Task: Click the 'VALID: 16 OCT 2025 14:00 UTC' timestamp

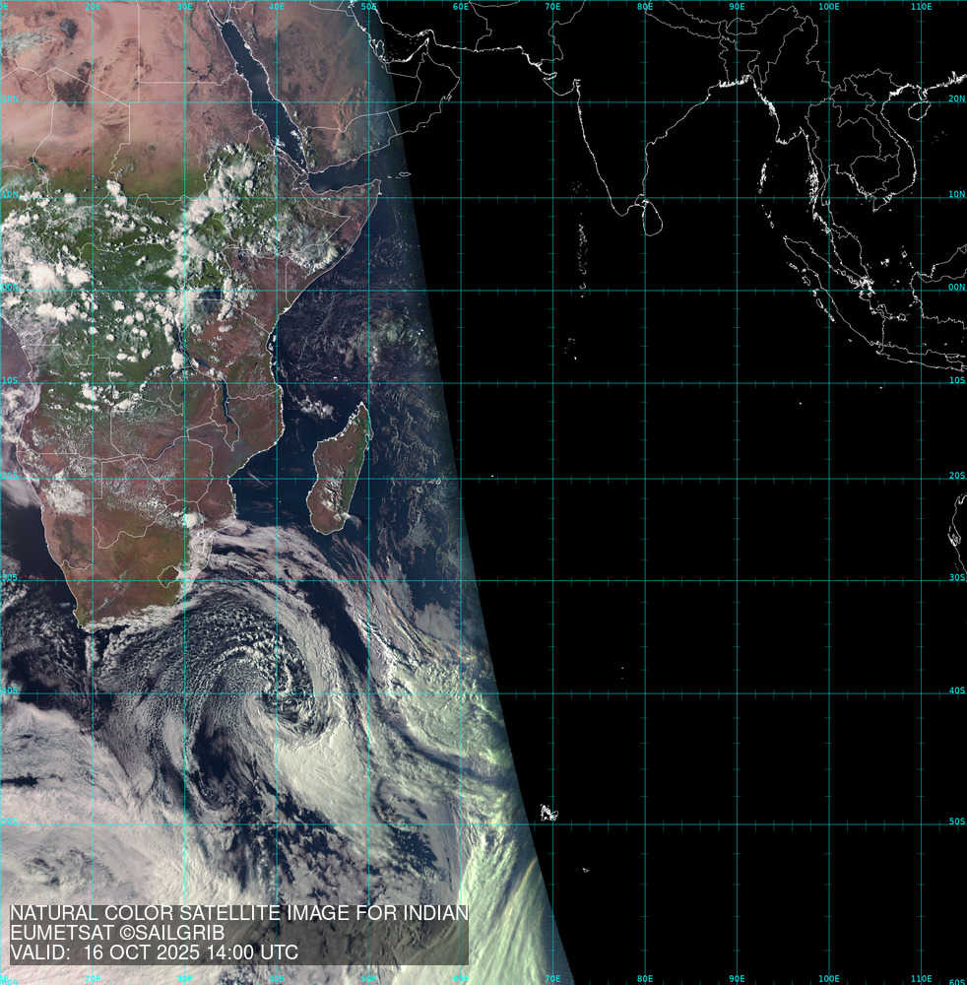Action: [154, 952]
